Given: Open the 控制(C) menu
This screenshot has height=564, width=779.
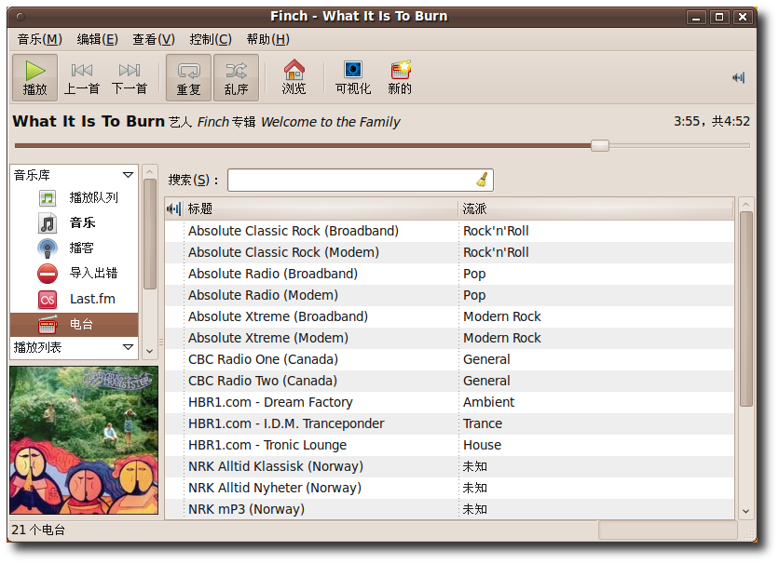Looking at the screenshot, I should (x=211, y=39).
